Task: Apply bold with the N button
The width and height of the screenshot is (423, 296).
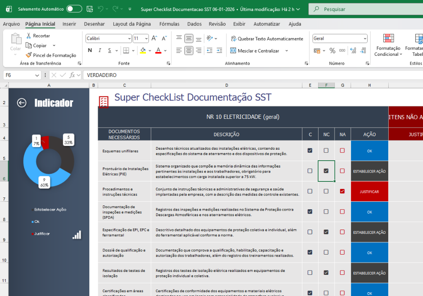Action: [90, 50]
